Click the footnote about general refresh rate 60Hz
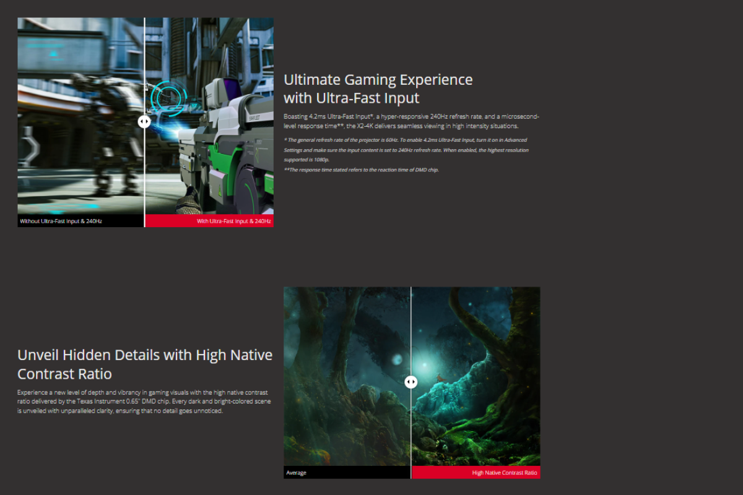 406,150
